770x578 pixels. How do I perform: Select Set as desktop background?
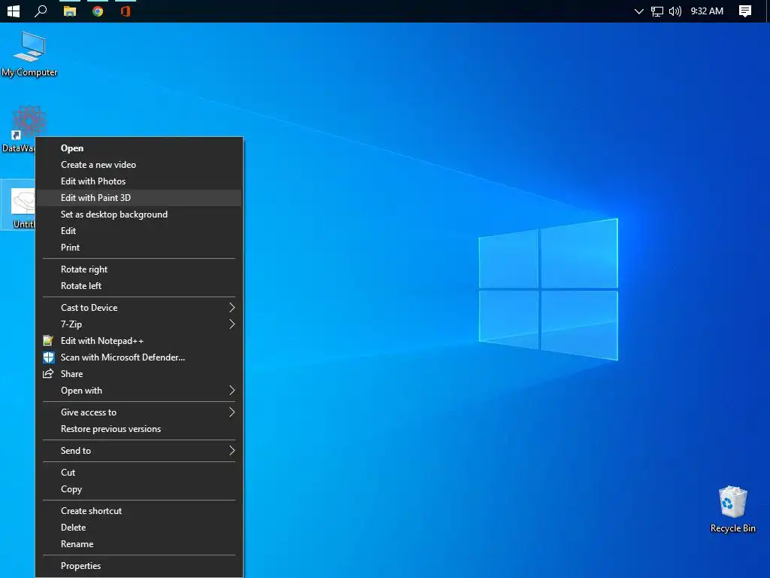139,214
